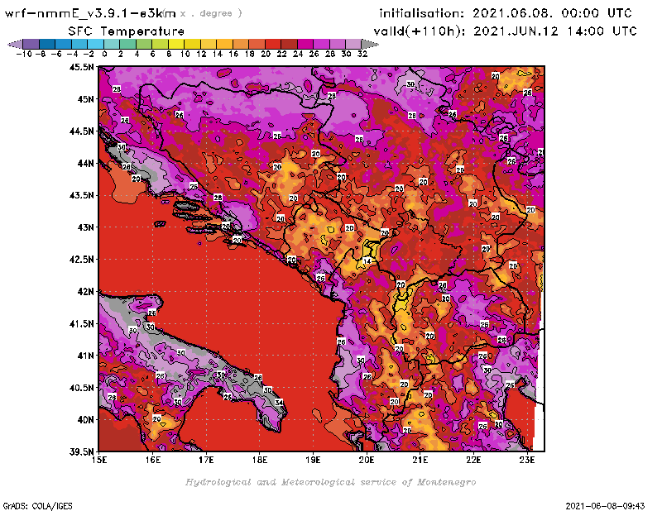Click the 'SFC Temperature' heading
Viewport: 662px width, 511px height.
(x=127, y=31)
